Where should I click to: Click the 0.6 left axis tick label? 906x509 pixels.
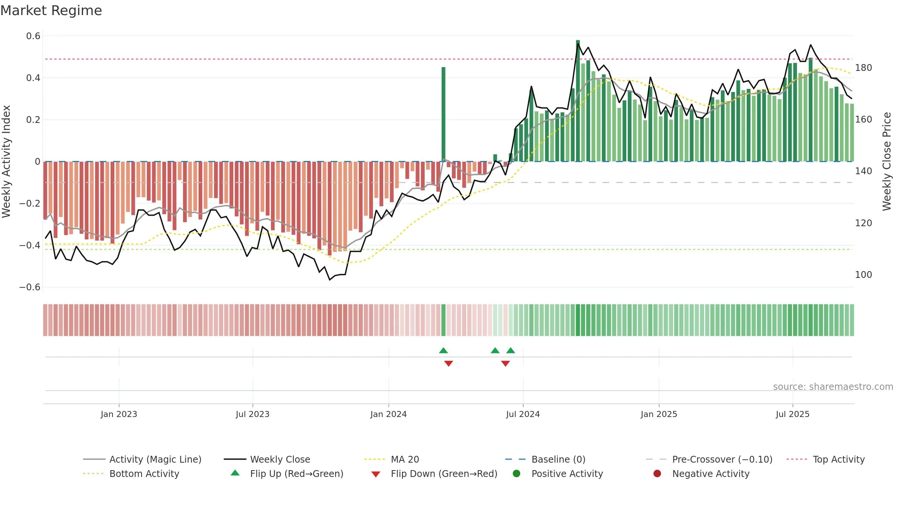pyautogui.click(x=33, y=36)
